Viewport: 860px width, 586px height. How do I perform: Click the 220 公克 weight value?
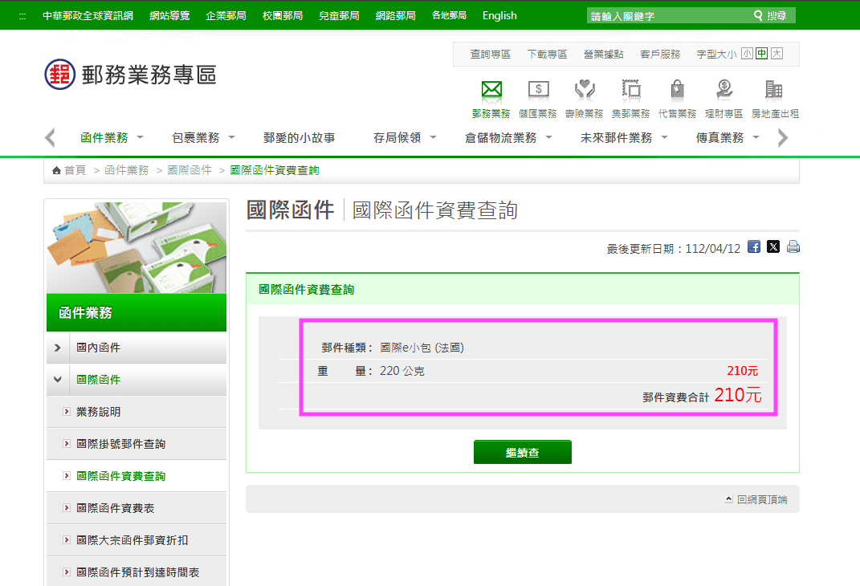[x=402, y=371]
